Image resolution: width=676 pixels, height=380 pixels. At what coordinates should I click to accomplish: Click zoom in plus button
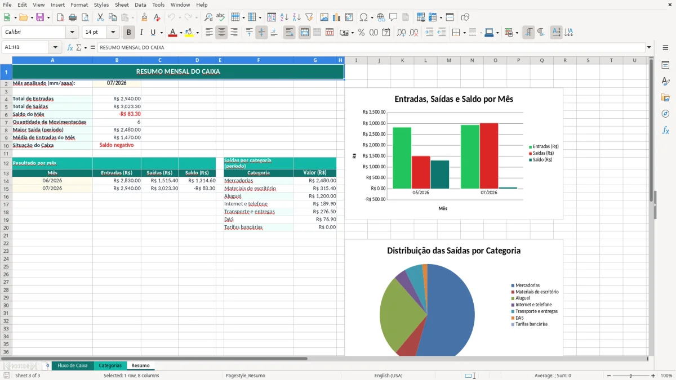coord(653,375)
